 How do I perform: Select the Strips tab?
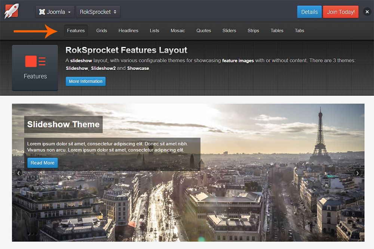(x=253, y=31)
